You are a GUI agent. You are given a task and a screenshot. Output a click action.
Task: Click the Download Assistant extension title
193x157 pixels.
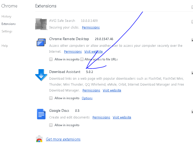65,72
